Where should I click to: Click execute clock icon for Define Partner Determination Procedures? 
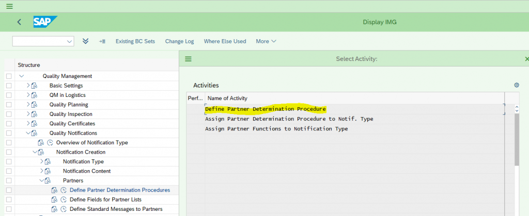[64, 190]
